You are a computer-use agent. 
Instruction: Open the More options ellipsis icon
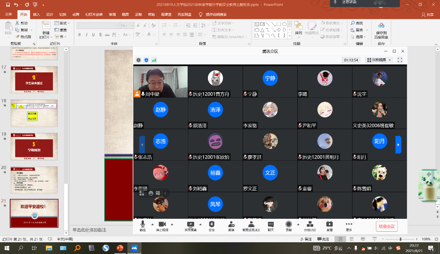349,225
